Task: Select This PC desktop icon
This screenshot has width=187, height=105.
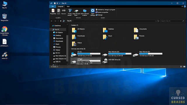Action: (x=5, y=5)
